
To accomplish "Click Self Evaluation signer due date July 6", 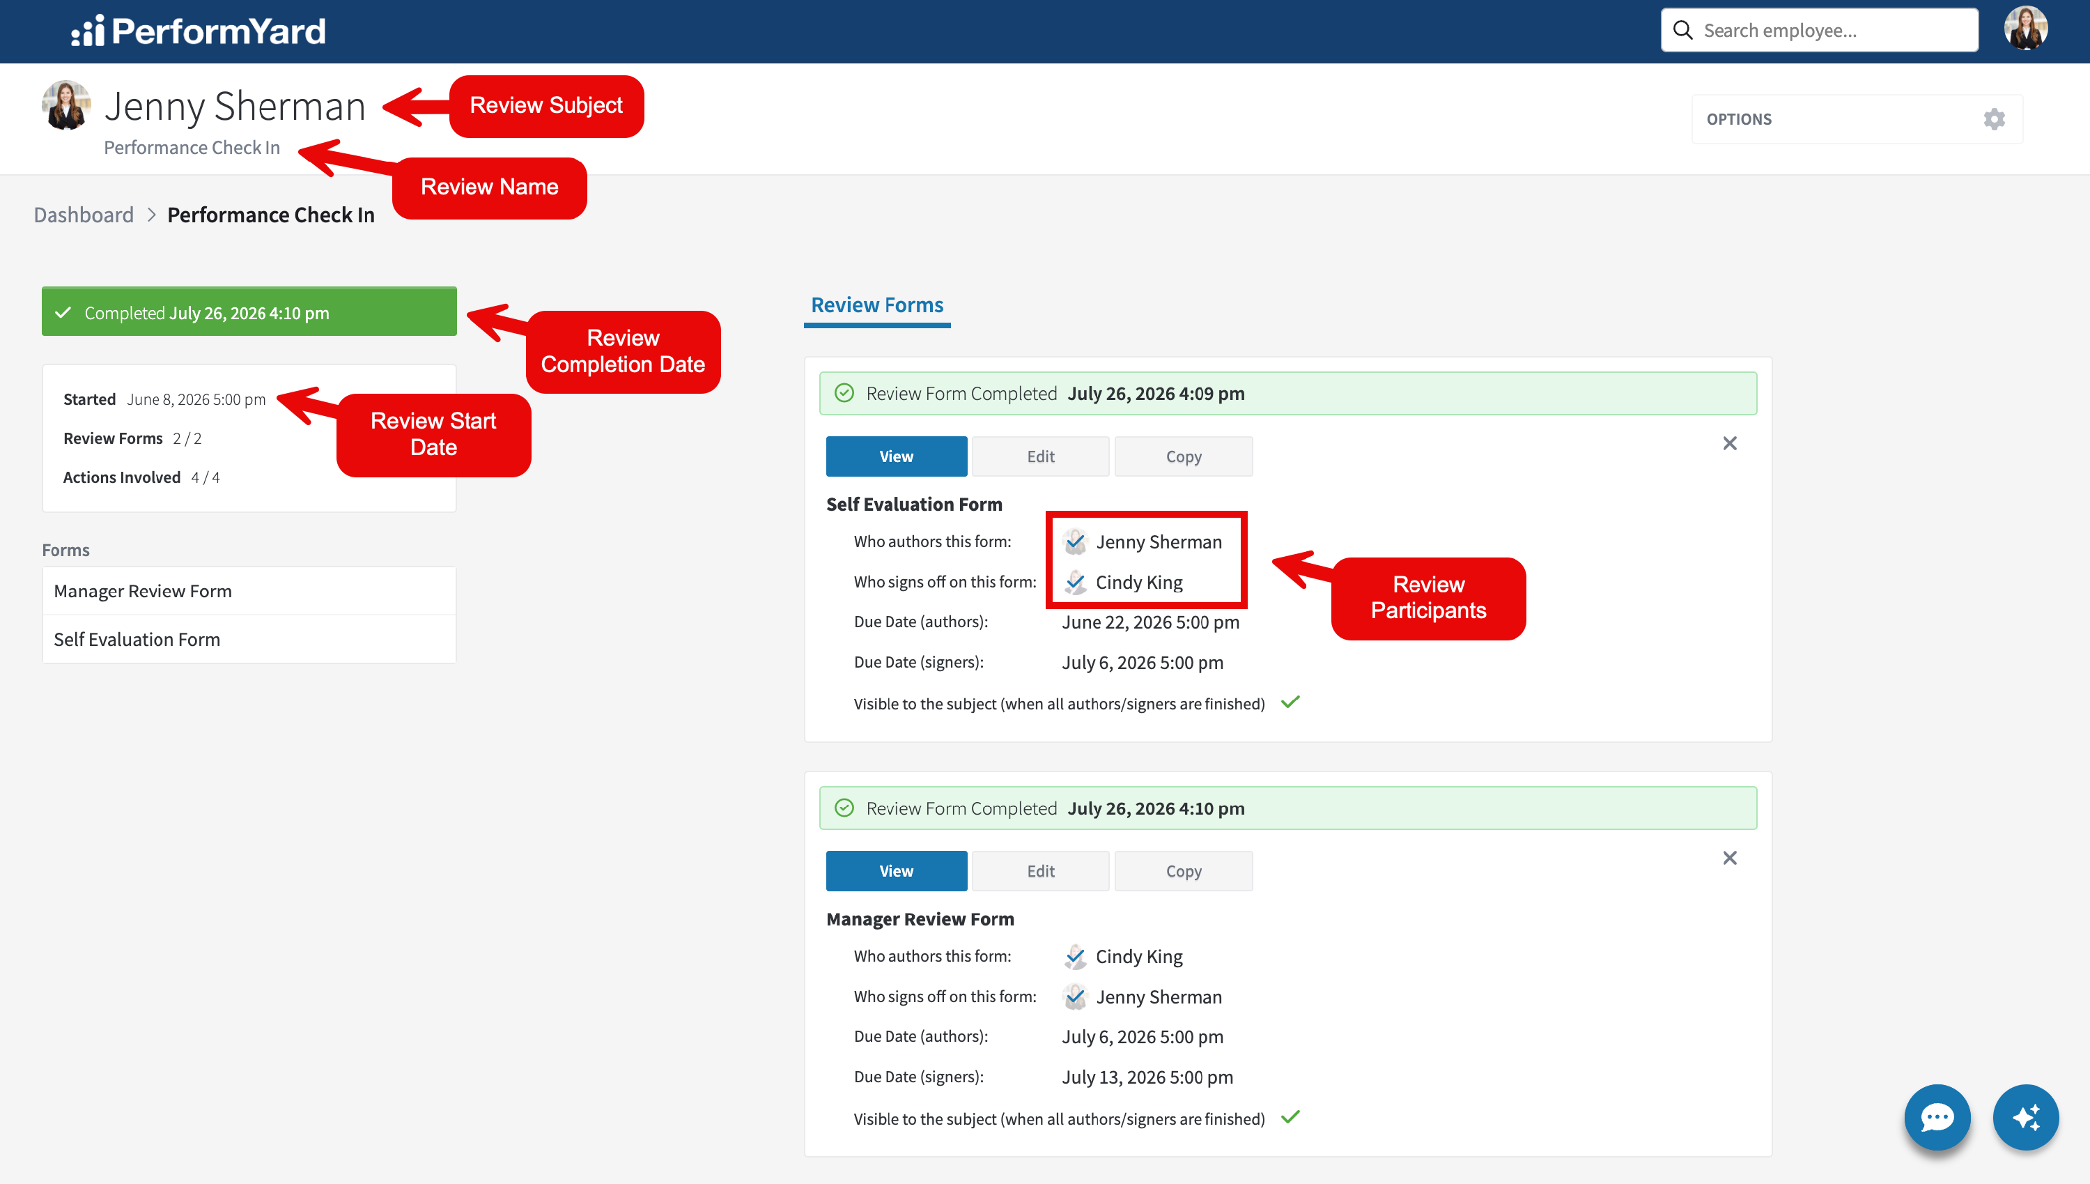I will (x=1142, y=663).
